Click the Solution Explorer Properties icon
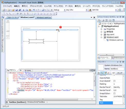The height and width of the screenshot is (109, 126). [99, 20]
